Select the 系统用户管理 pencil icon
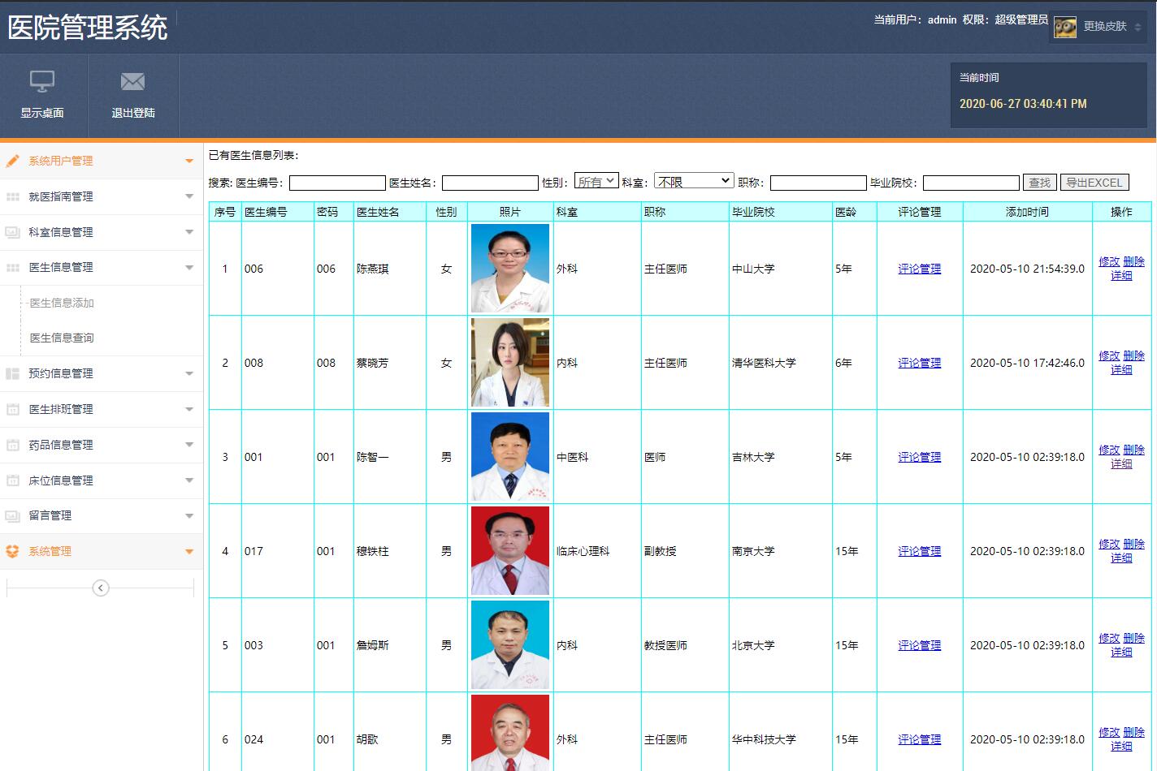Viewport: 1157px width, 771px height. 11,160
